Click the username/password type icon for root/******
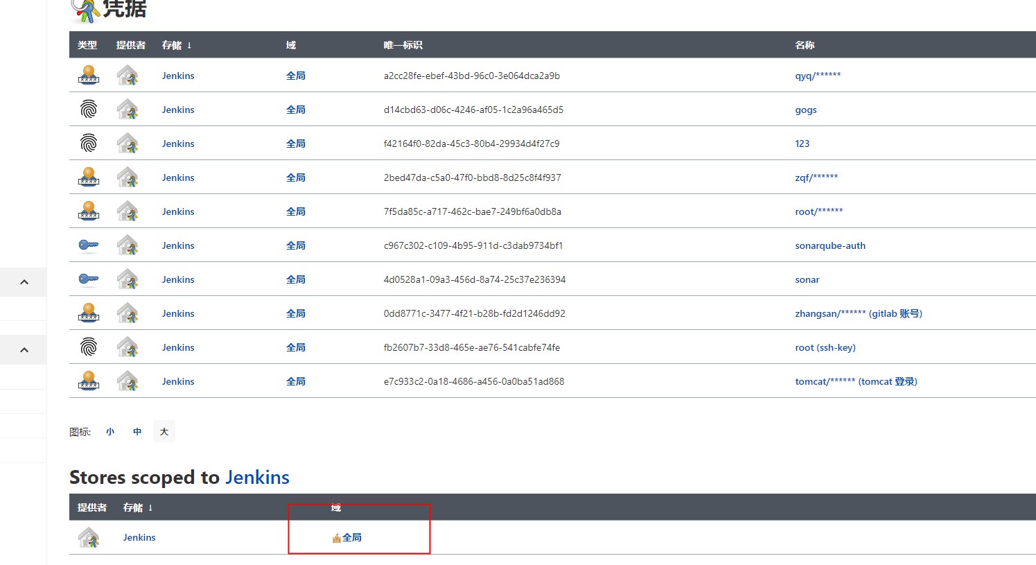 coord(89,211)
